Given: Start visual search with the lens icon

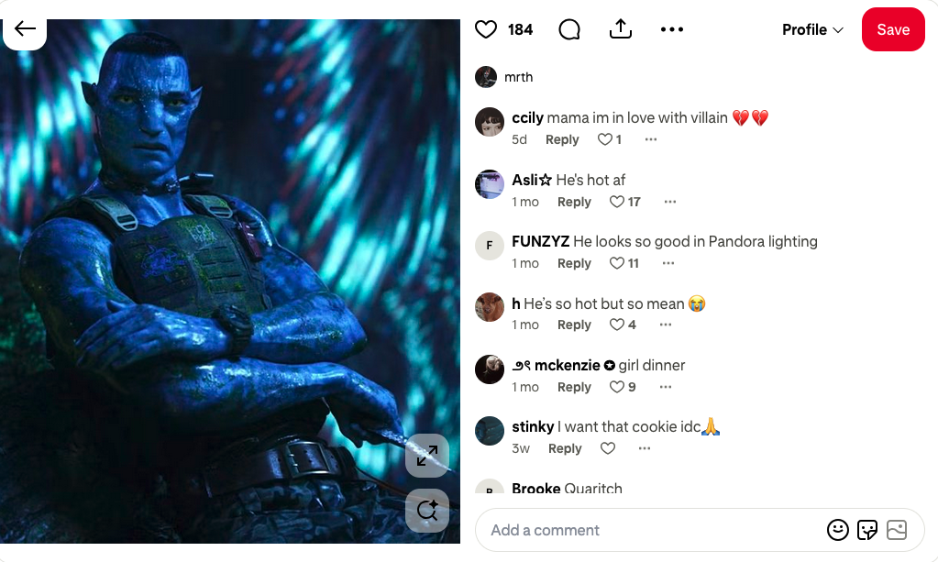Looking at the screenshot, I should (x=427, y=511).
